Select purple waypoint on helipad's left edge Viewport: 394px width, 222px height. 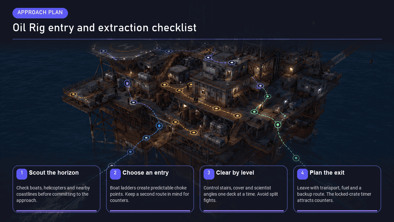[x=103, y=51]
